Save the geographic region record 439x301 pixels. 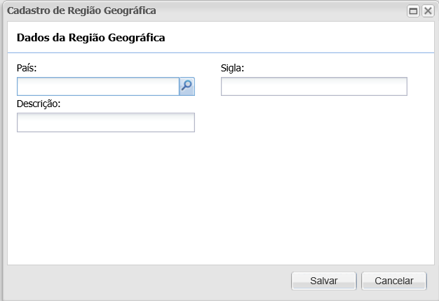click(324, 281)
